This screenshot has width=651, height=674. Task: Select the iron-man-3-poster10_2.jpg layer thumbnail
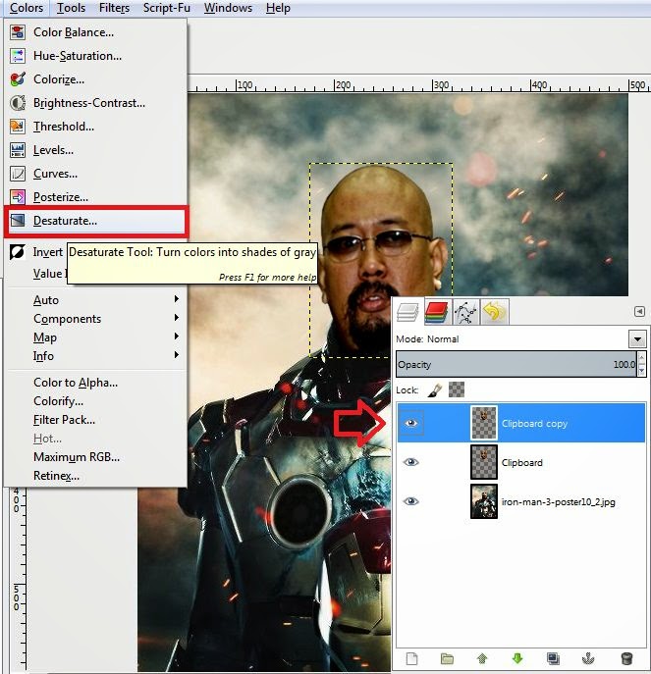pos(484,501)
